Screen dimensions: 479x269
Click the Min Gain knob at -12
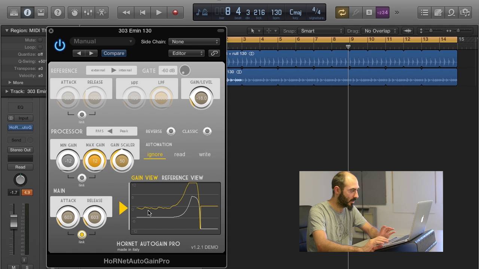tap(68, 161)
